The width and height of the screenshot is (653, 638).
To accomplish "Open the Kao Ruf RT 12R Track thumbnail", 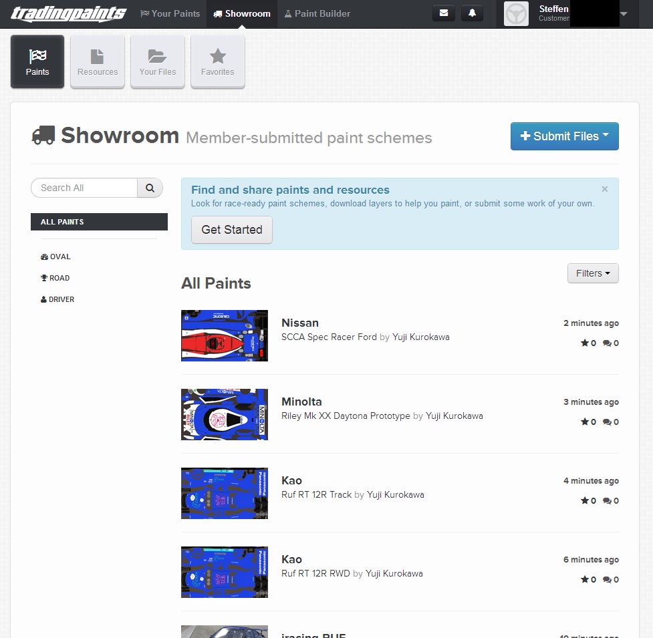I will [x=225, y=493].
